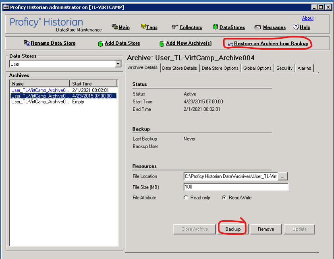Click the Tags shield icon
Viewport: 334px width, 259px height.
tap(143, 27)
